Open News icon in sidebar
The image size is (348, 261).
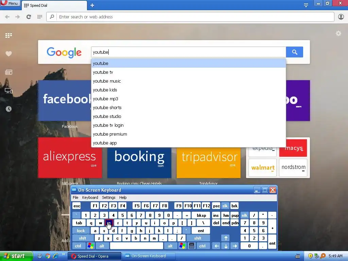(8, 72)
